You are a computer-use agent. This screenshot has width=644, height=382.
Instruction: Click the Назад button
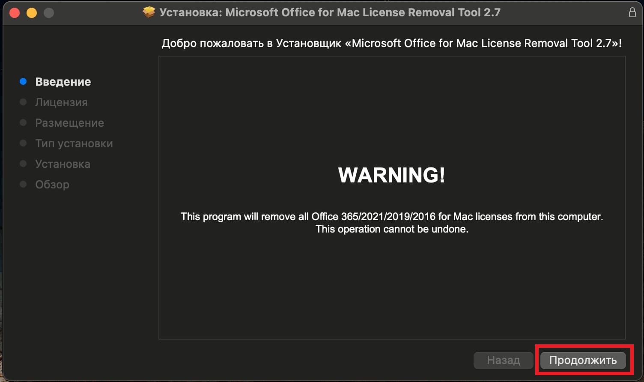[503, 360]
